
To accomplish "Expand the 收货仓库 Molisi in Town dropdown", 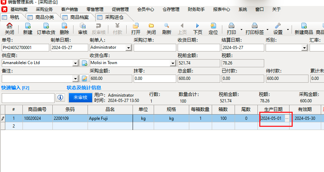I will [x=173, y=63].
